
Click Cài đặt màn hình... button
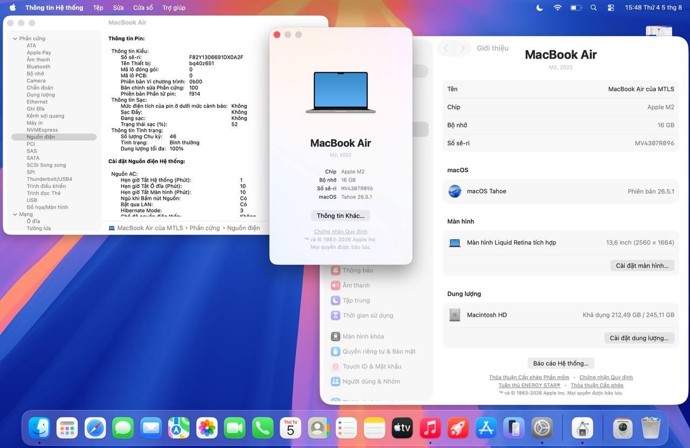[x=642, y=265]
